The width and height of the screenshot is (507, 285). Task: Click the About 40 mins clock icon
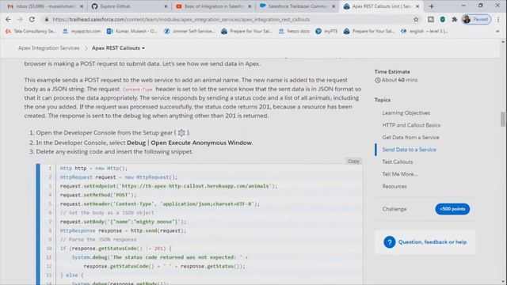(x=377, y=80)
